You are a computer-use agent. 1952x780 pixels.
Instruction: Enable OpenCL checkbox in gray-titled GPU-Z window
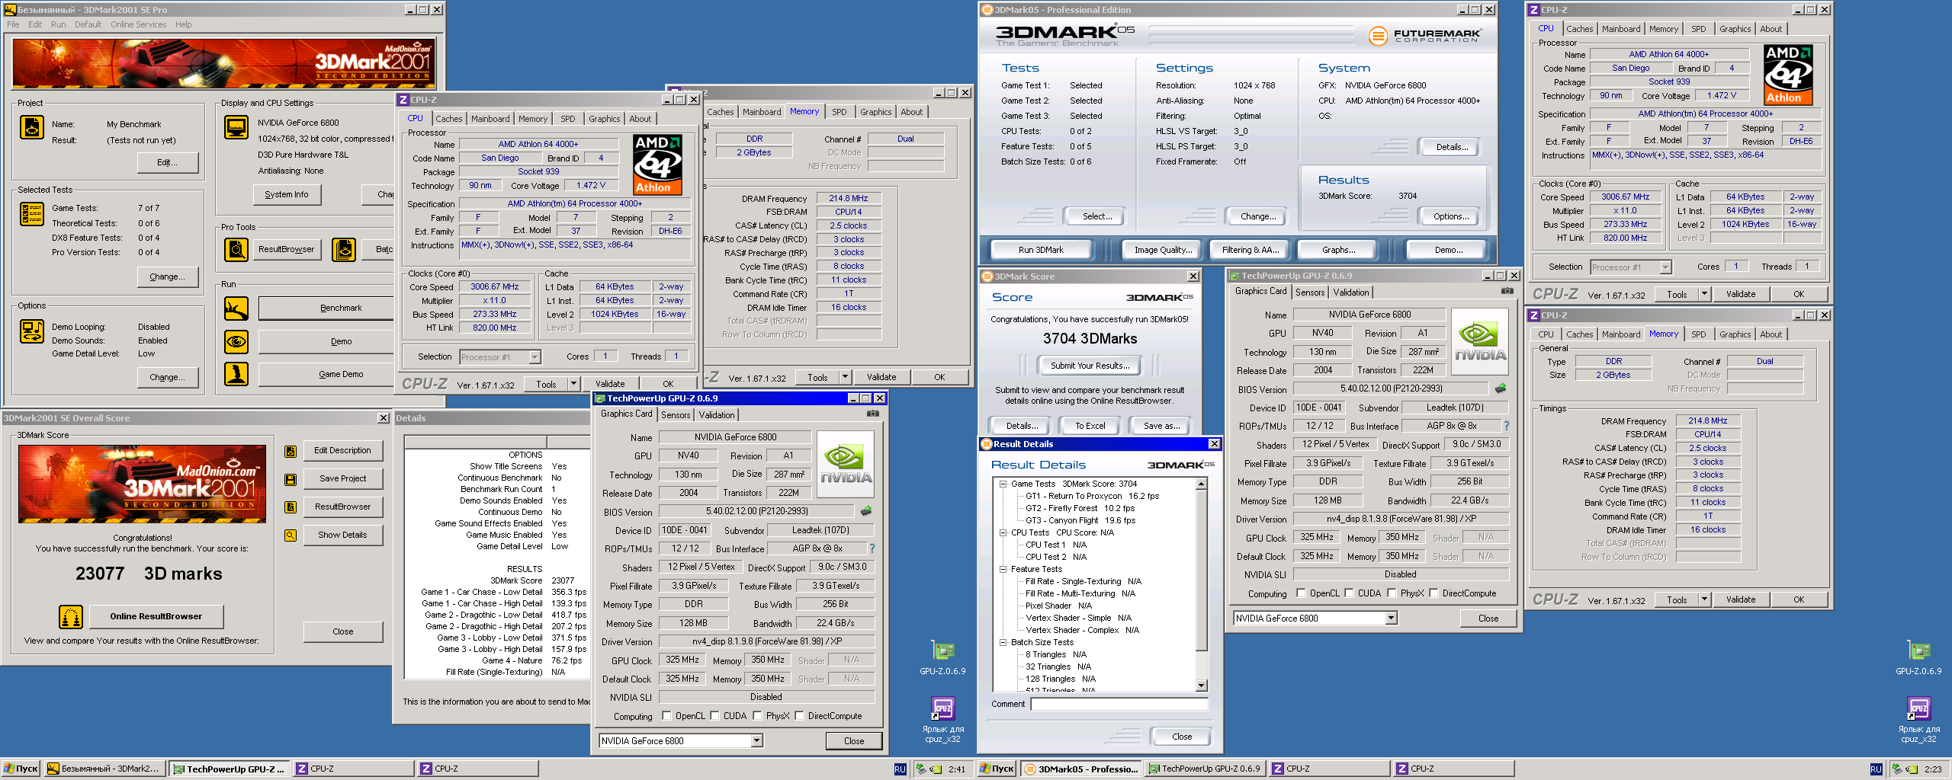(1302, 593)
